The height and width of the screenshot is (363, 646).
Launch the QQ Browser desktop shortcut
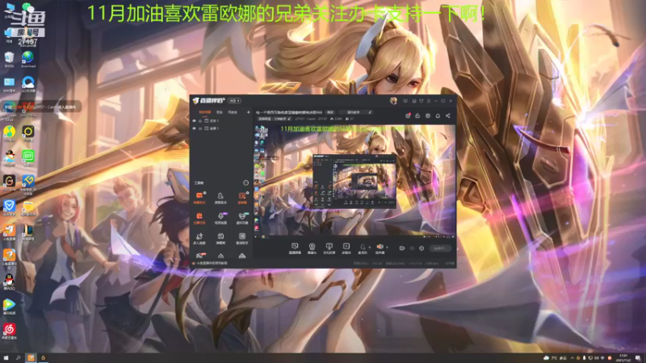(28, 84)
